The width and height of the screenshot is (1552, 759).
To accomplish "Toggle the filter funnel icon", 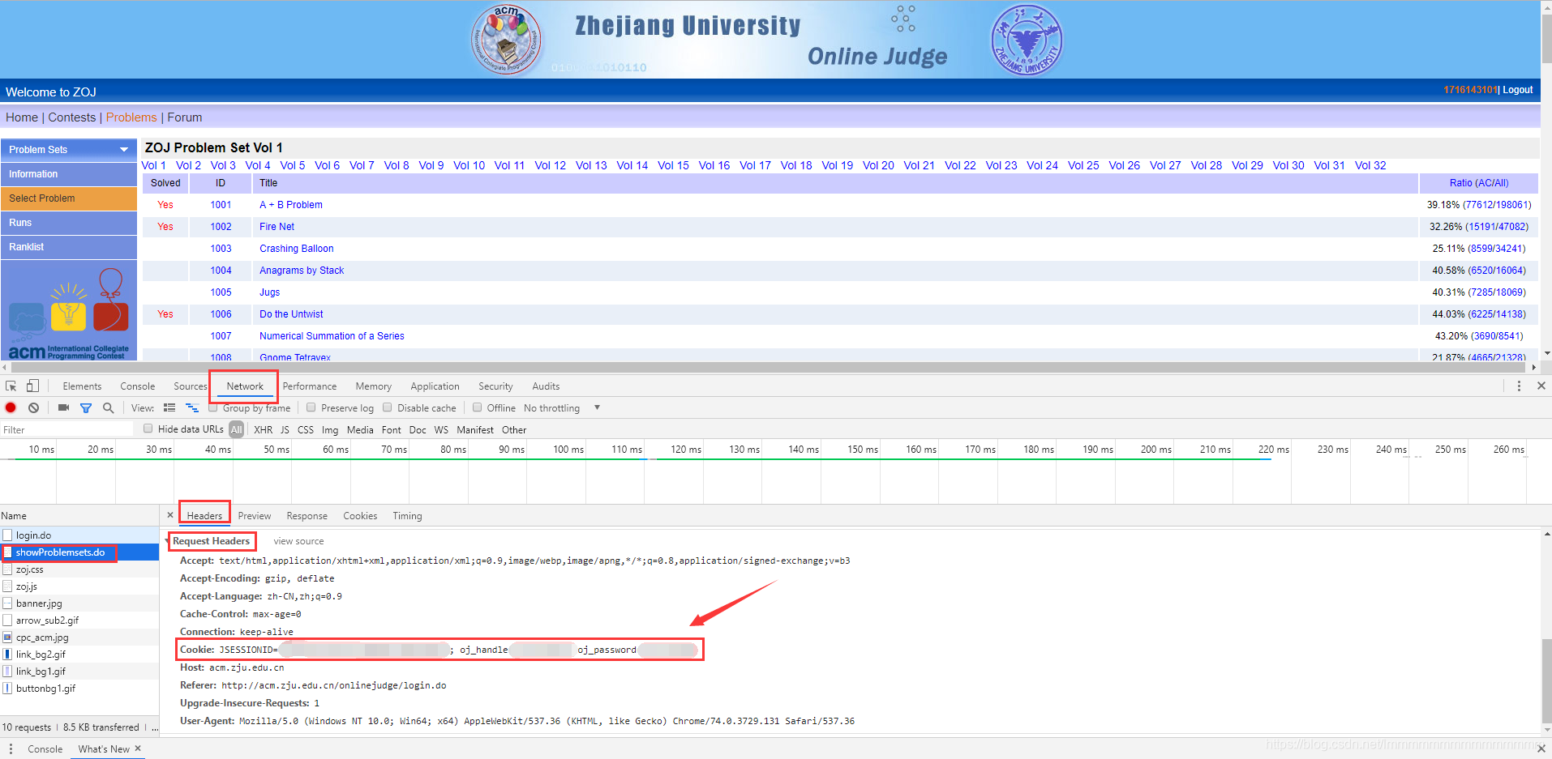I will (86, 408).
